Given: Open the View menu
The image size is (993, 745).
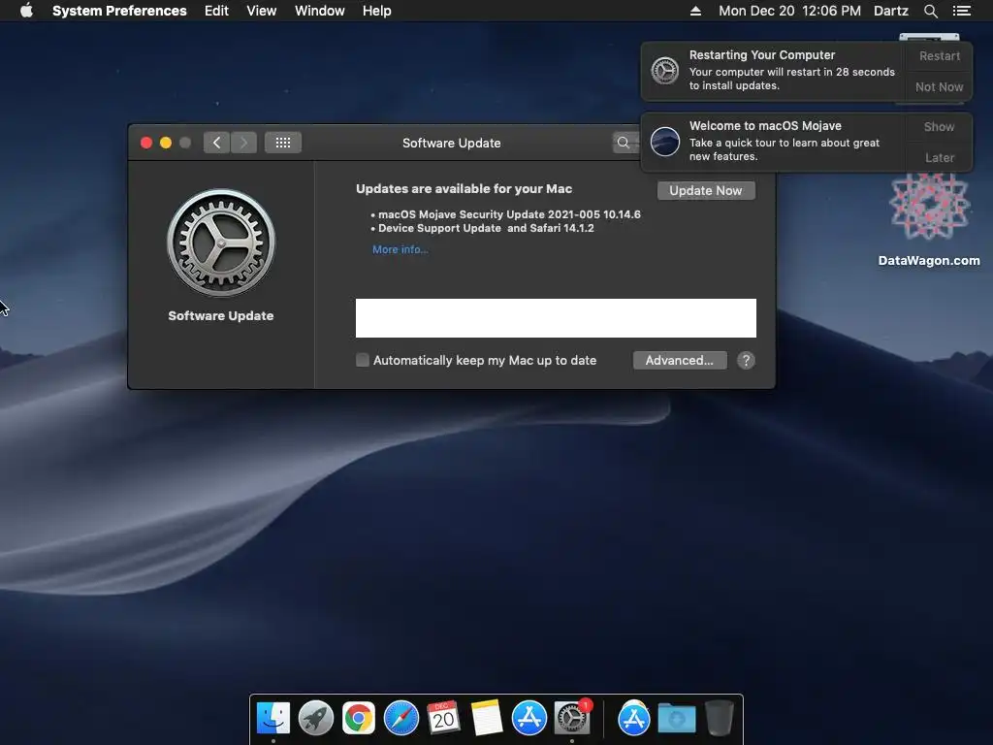Looking at the screenshot, I should [x=262, y=11].
